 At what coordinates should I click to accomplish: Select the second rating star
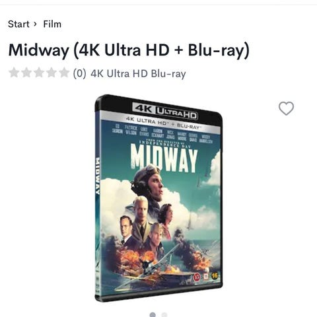26,73
